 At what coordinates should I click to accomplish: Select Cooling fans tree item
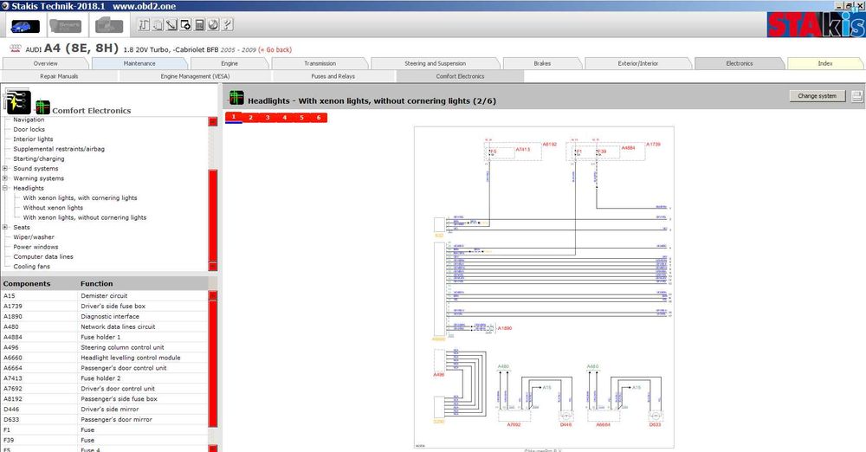(31, 267)
